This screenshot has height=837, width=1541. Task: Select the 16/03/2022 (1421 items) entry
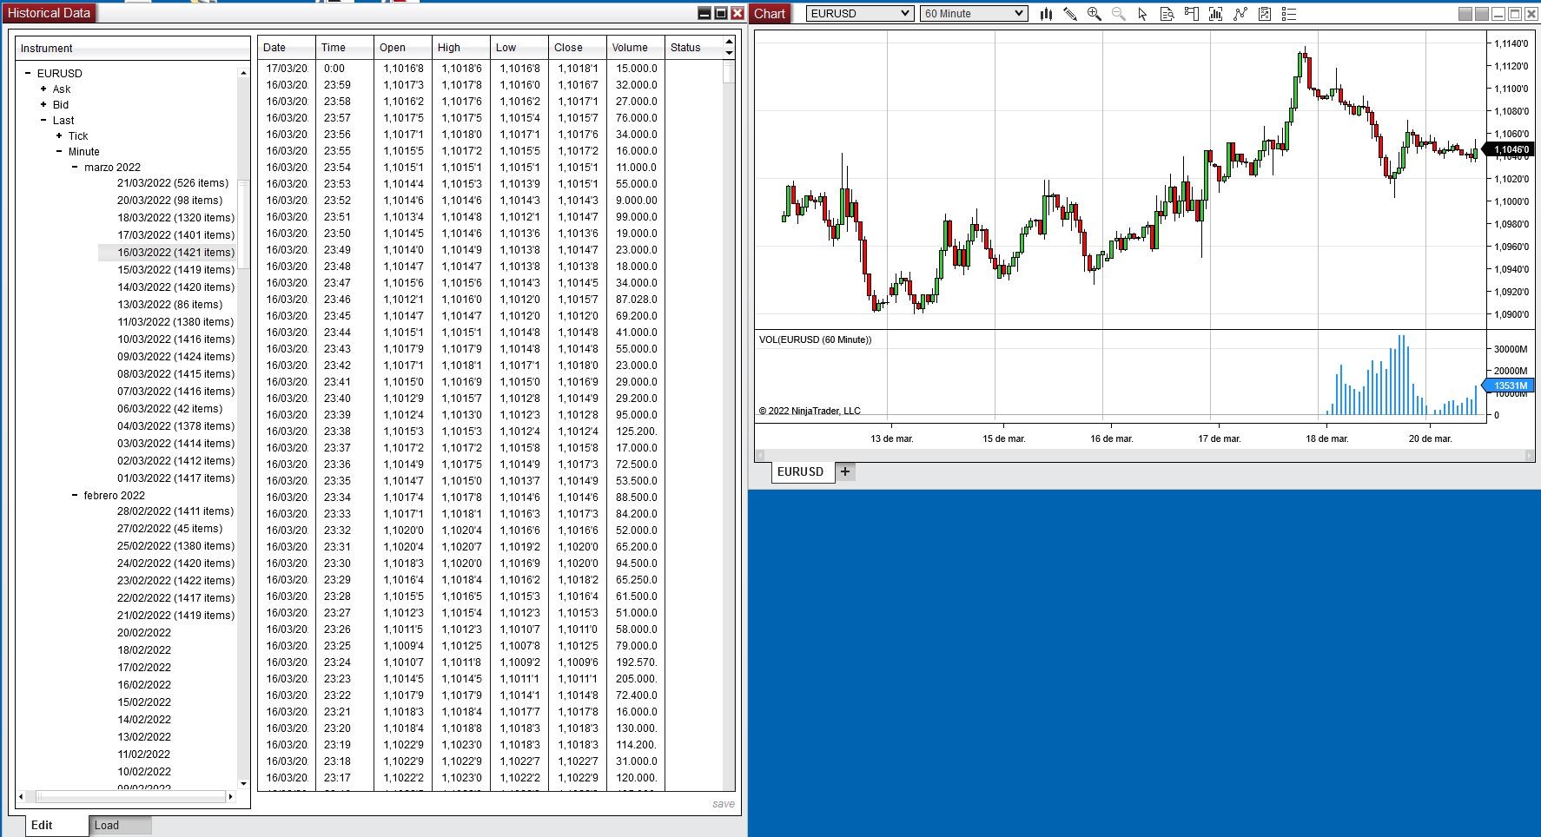click(x=175, y=253)
